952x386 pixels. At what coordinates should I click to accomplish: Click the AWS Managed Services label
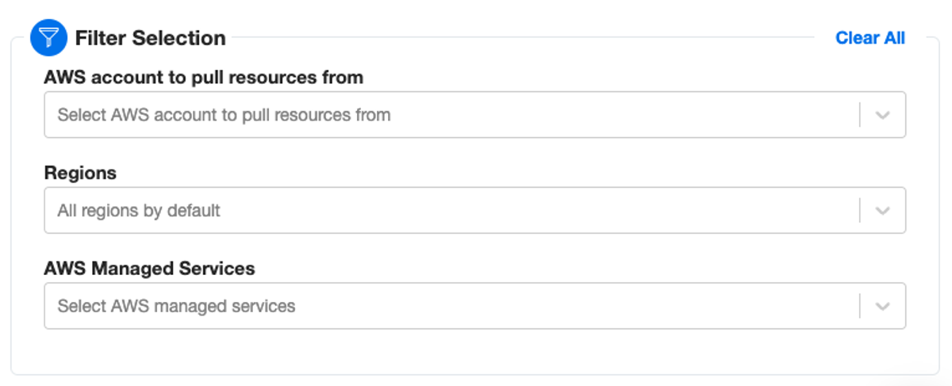pyautogui.click(x=150, y=269)
